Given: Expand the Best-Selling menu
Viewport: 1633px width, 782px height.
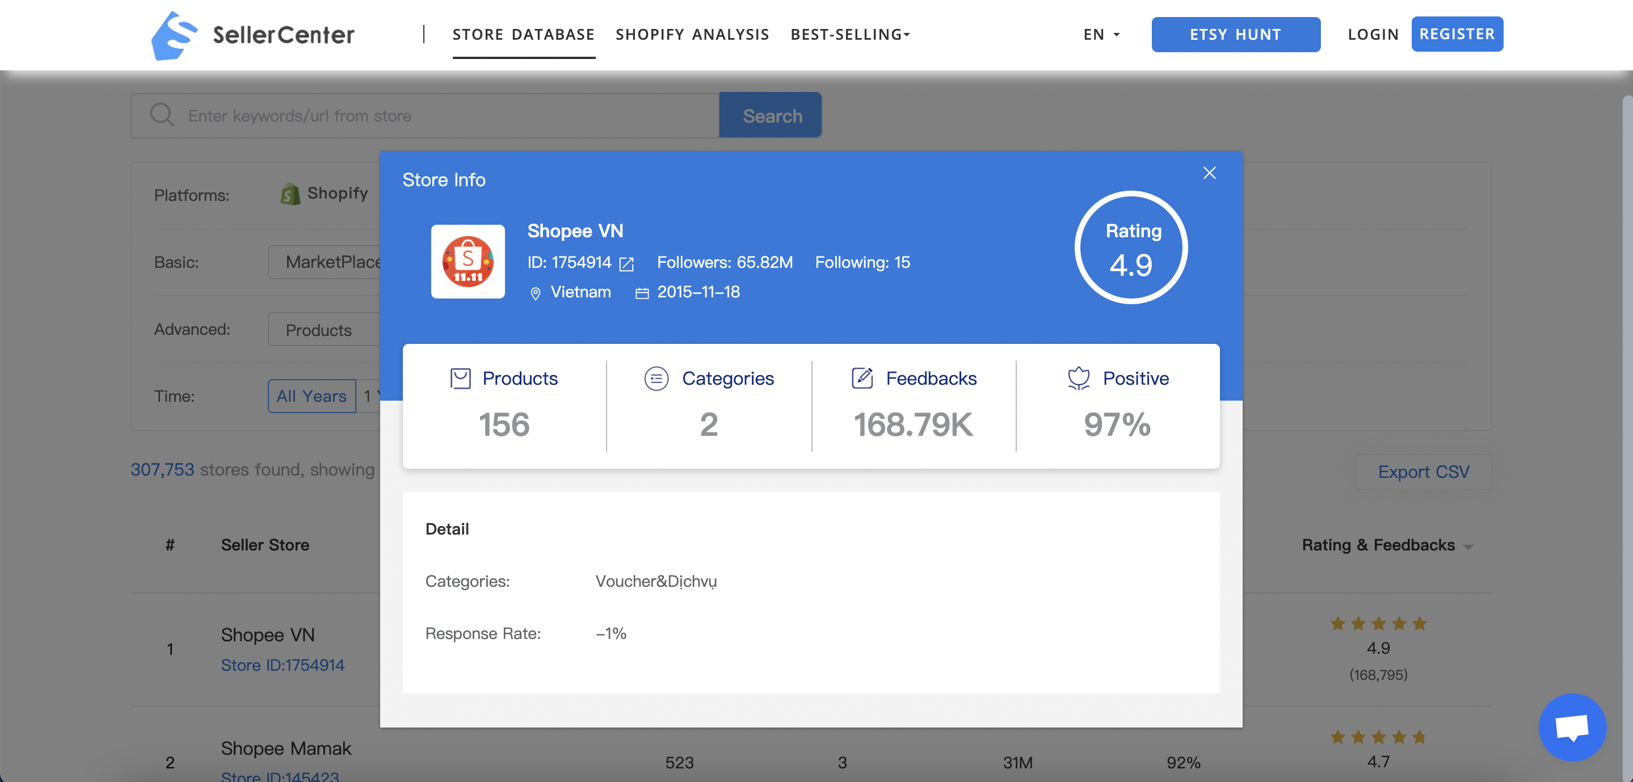Looking at the screenshot, I should (850, 34).
